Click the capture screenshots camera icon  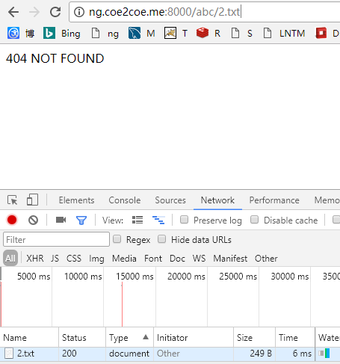[x=61, y=220]
